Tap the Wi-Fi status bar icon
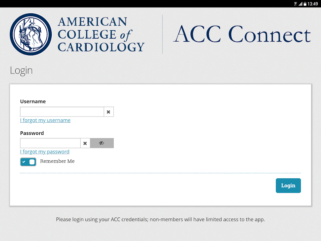Image resolution: width=321 pixels, height=241 pixels. pyautogui.click(x=295, y=4)
